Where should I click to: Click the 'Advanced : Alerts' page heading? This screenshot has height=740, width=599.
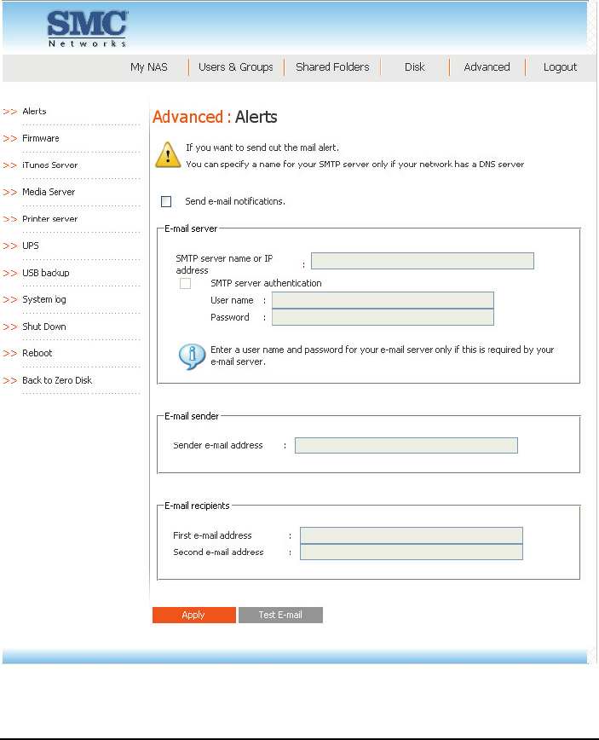215,117
